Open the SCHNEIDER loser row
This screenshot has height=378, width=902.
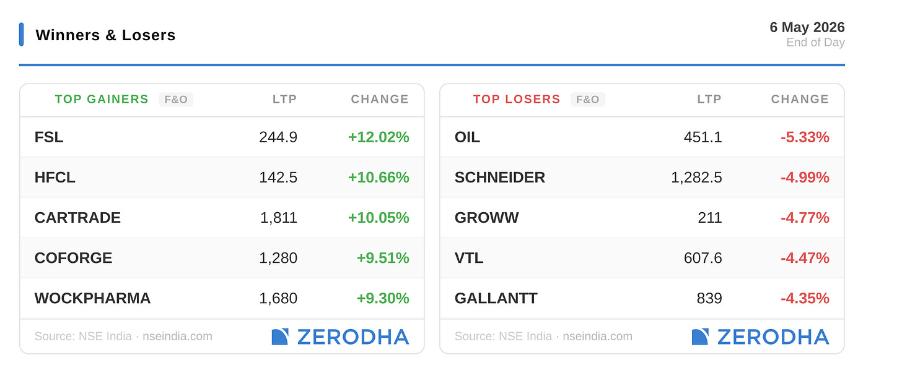coord(642,178)
